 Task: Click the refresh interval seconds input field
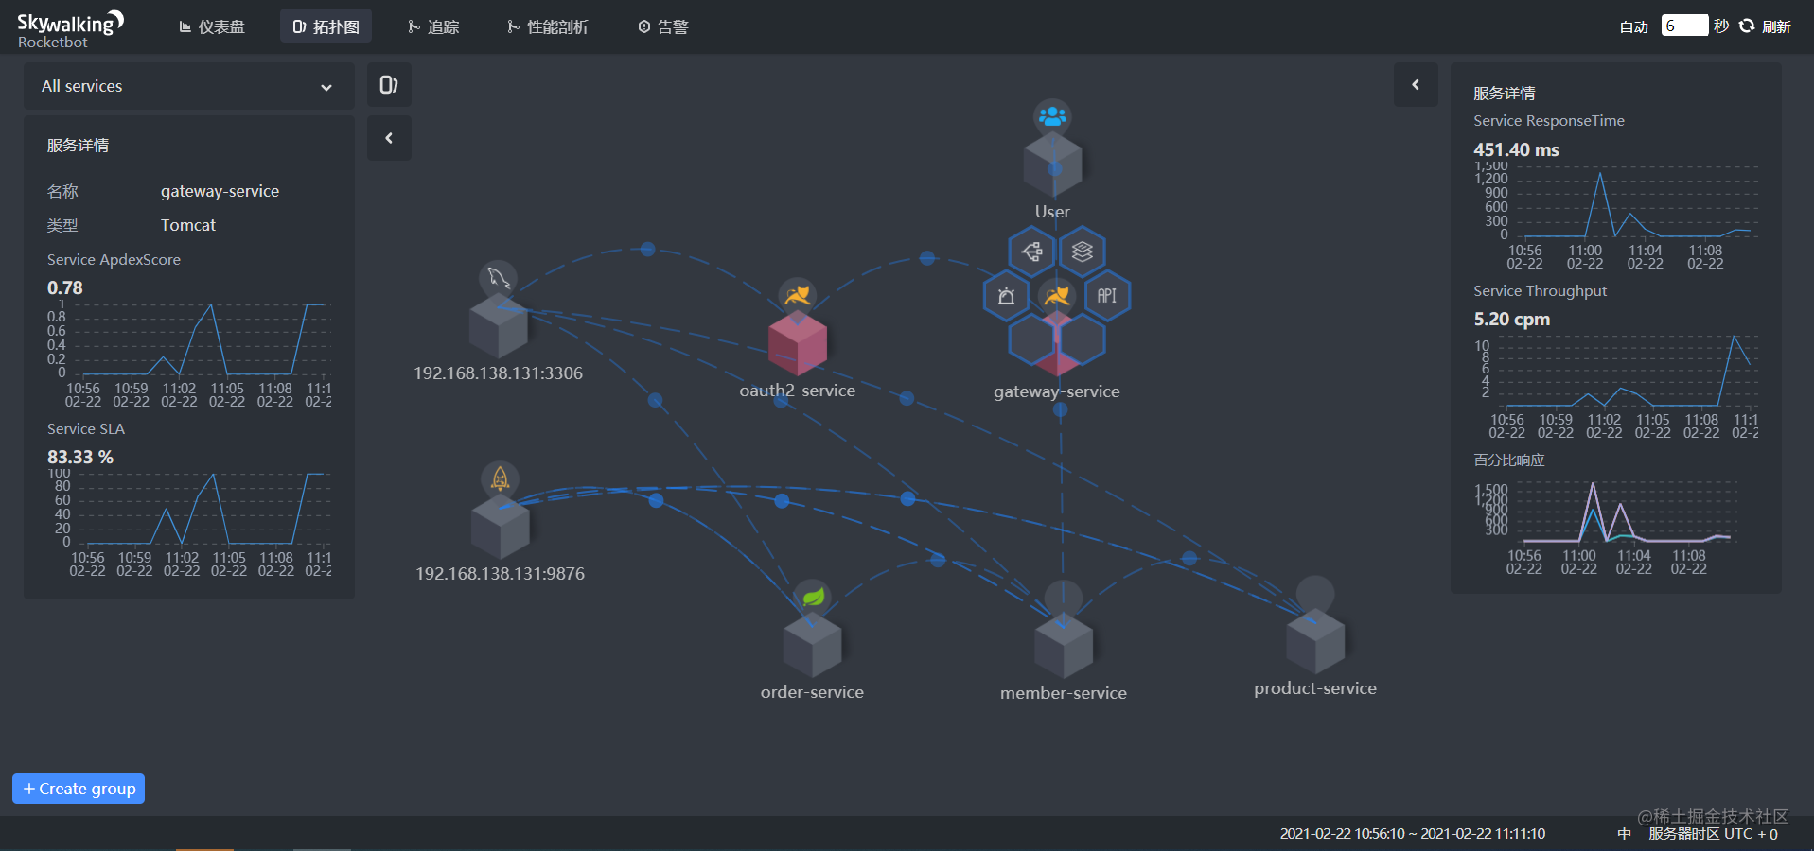click(1685, 26)
